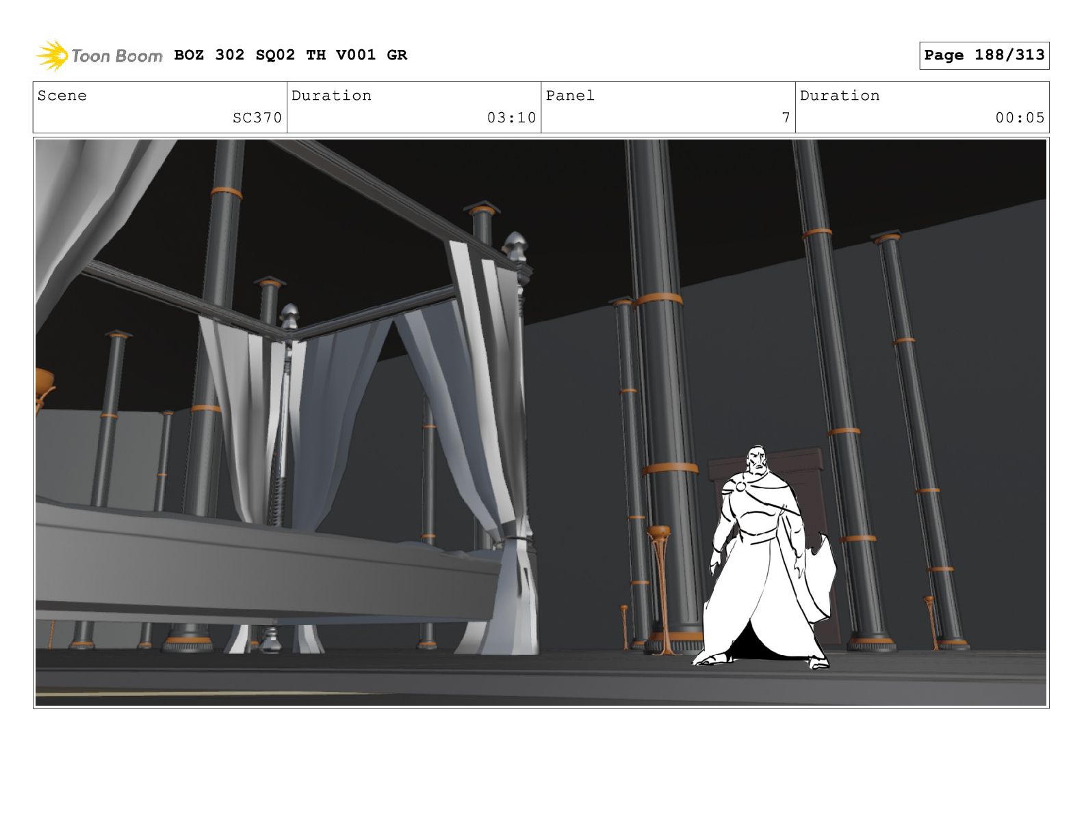1084x837 pixels.
Task: Click the Scene header label
Action: [62, 96]
